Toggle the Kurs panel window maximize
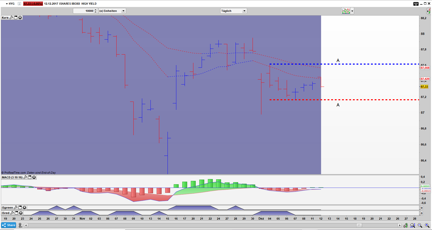 tap(16, 18)
